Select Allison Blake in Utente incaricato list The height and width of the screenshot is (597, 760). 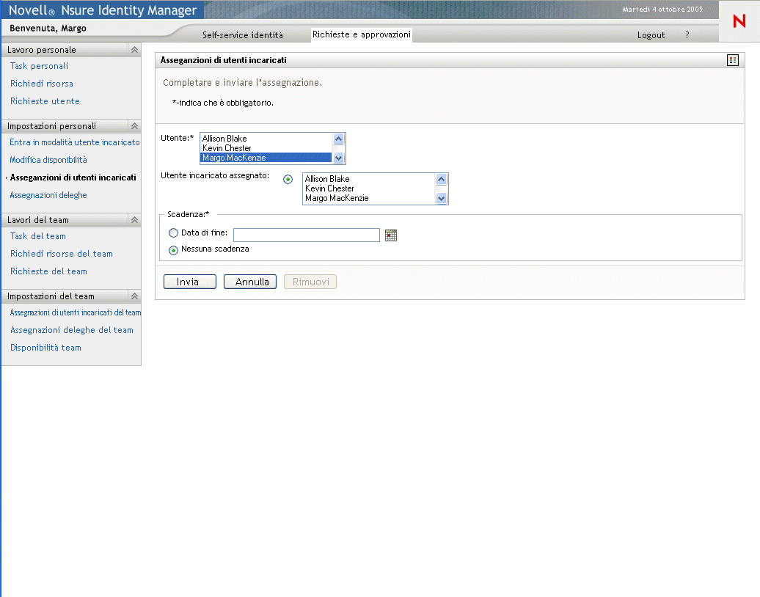click(x=369, y=179)
